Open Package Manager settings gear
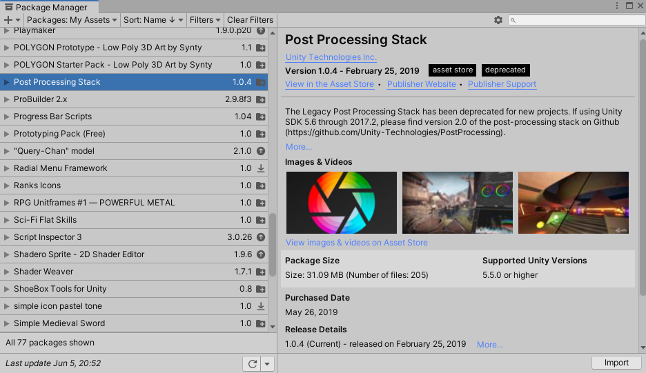 498,20
